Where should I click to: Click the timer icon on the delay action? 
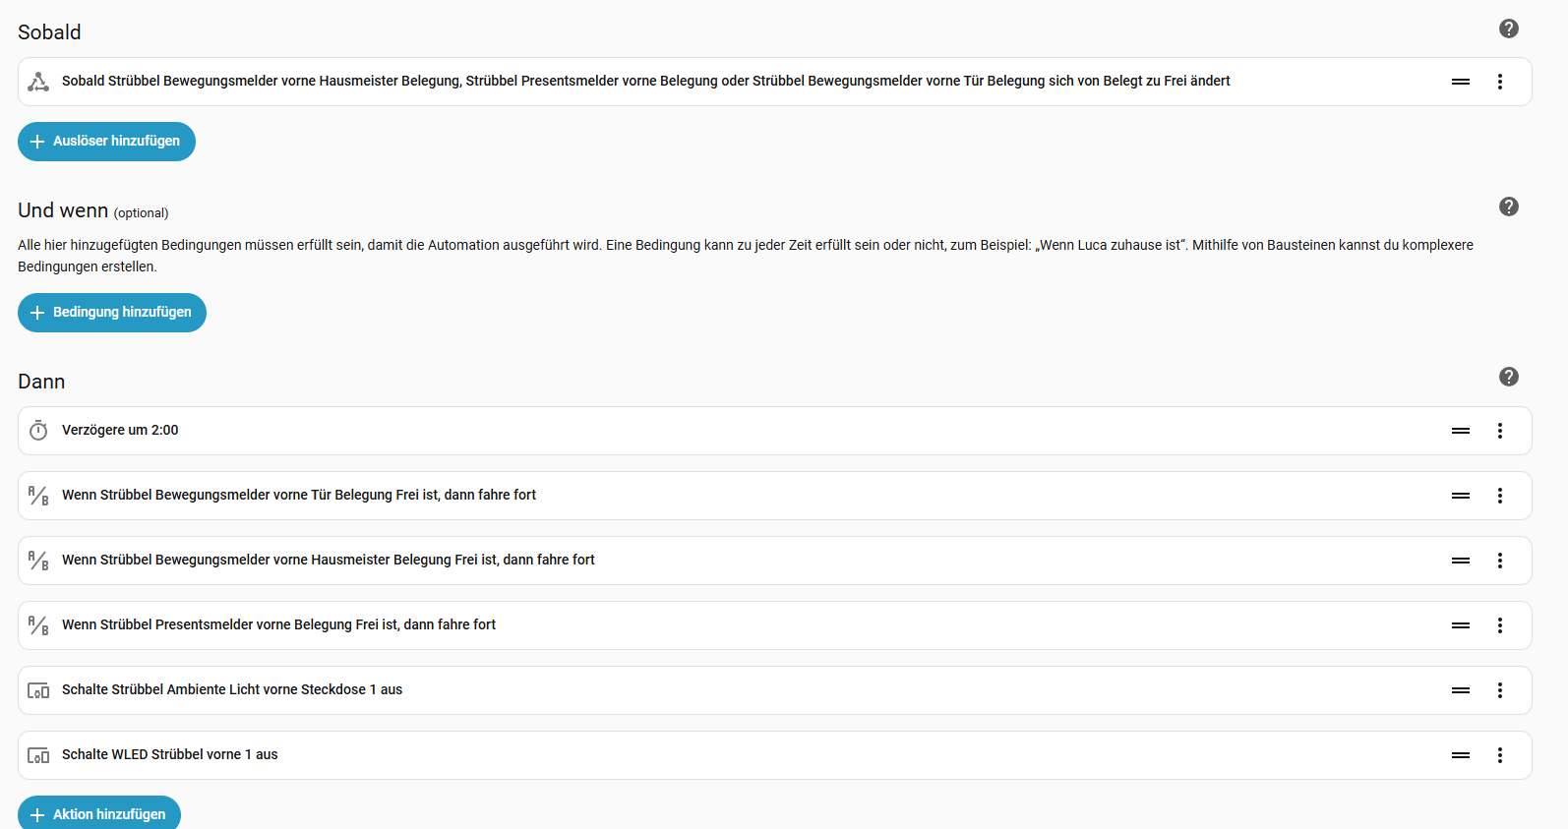point(38,431)
